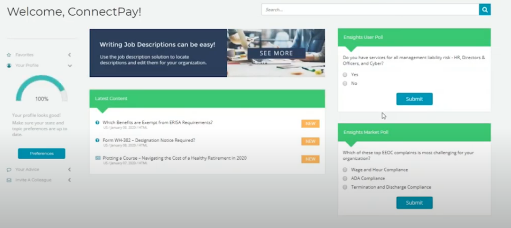Choose Wage and Hour Compliance option
The height and width of the screenshot is (228, 511).
click(x=345, y=170)
